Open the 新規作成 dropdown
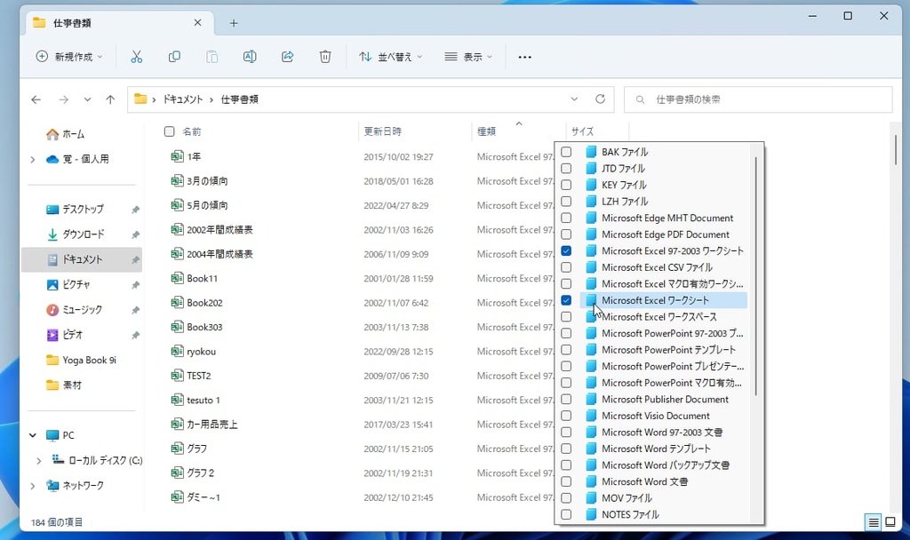Viewport: 910px width, 540px height. [69, 57]
